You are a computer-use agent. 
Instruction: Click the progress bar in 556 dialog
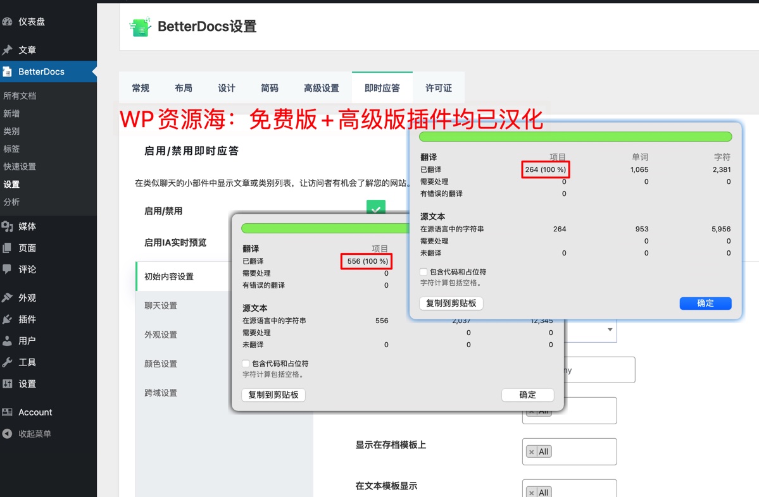click(325, 228)
